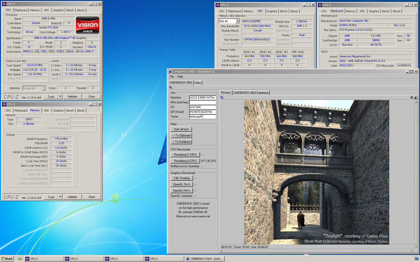Open the CINEBENCH 2003 Database tab
The width and height of the screenshot is (420, 262).
tap(251, 93)
